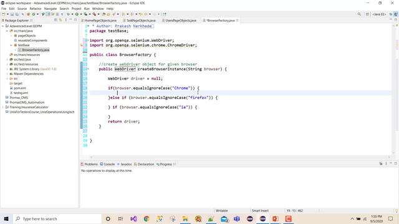Expand the Maven Dependencies node
Viewport: 399px width, 224px height.
(7, 74)
